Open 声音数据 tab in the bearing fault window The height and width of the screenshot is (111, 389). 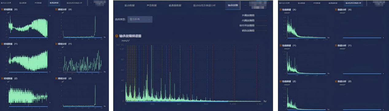pos(151,6)
